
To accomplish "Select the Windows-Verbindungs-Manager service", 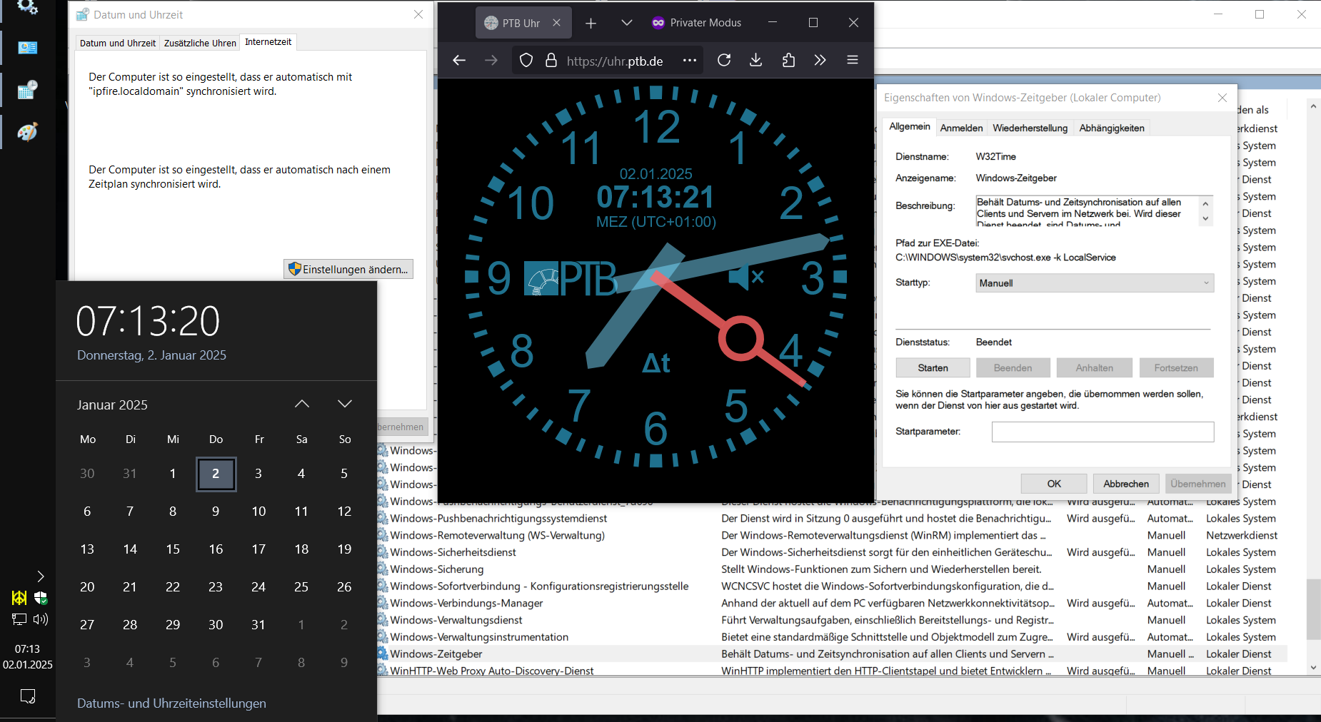I will coord(832,603).
